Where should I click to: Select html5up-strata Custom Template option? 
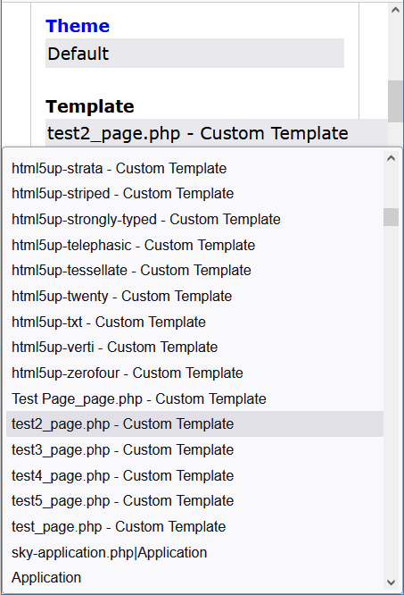point(194,168)
